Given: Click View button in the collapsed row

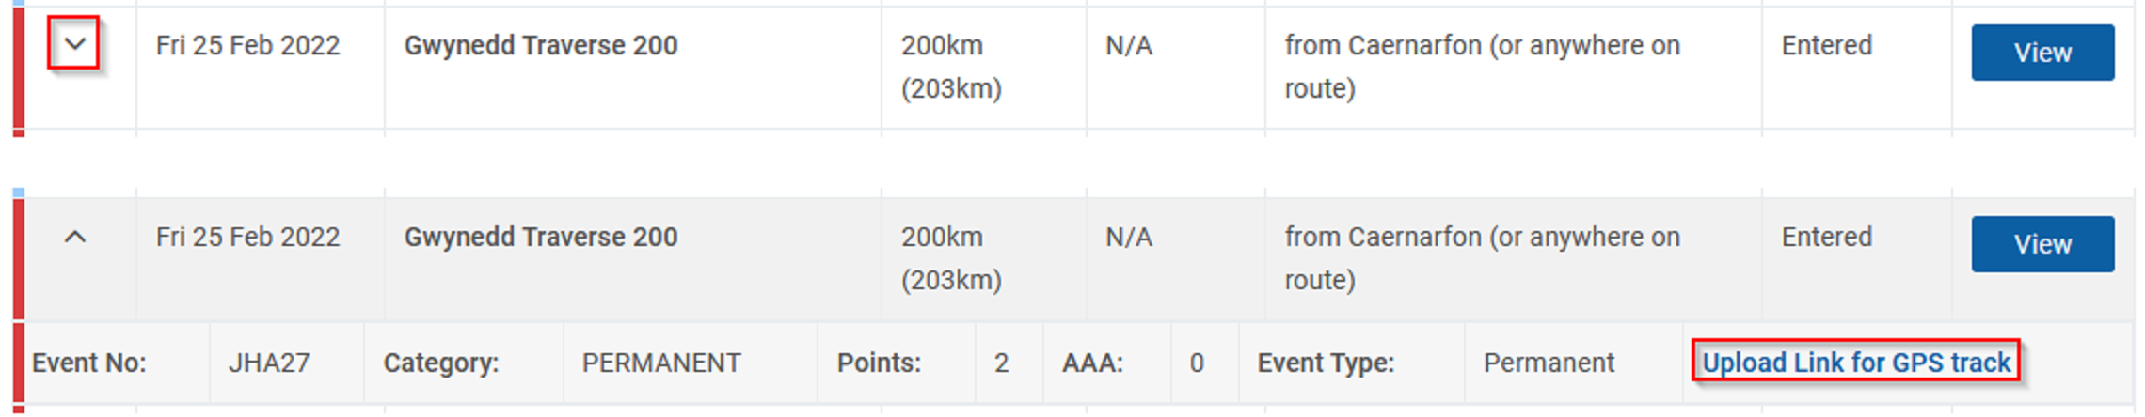Looking at the screenshot, I should pos(2042,53).
